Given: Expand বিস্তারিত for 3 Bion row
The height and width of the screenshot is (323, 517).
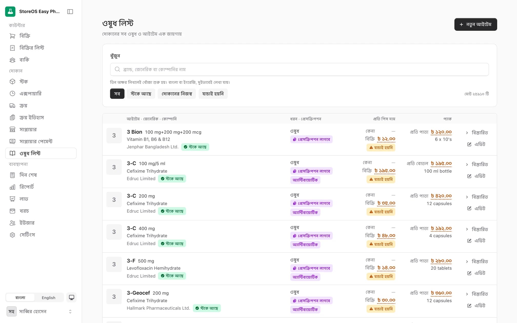Looking at the screenshot, I should (477, 133).
